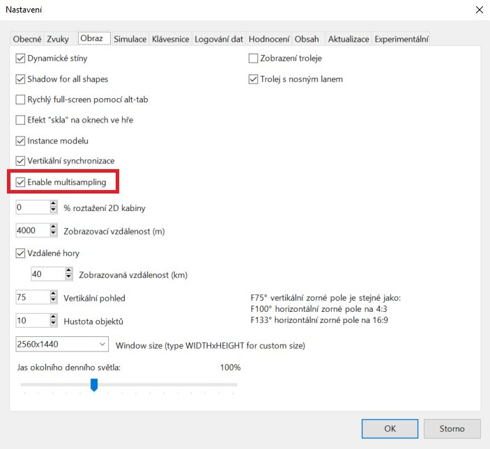Confirm settings with the OK button
The width and height of the screenshot is (490, 449).
(x=390, y=429)
